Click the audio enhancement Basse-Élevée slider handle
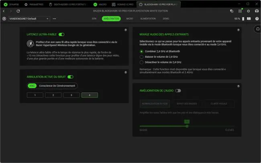This screenshot has height=163, width=261. pyautogui.click(x=187, y=126)
